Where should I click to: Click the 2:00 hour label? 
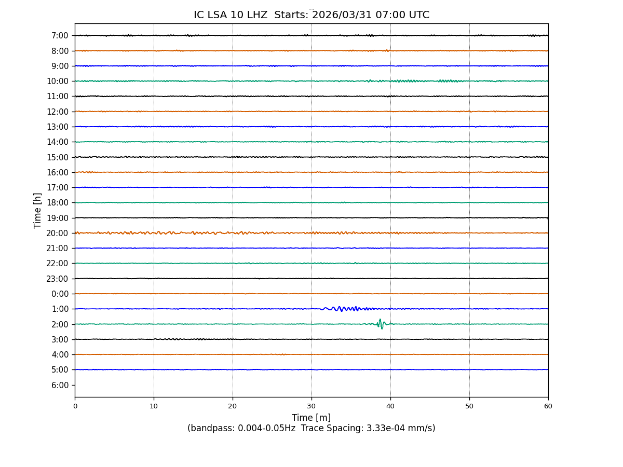60,324
